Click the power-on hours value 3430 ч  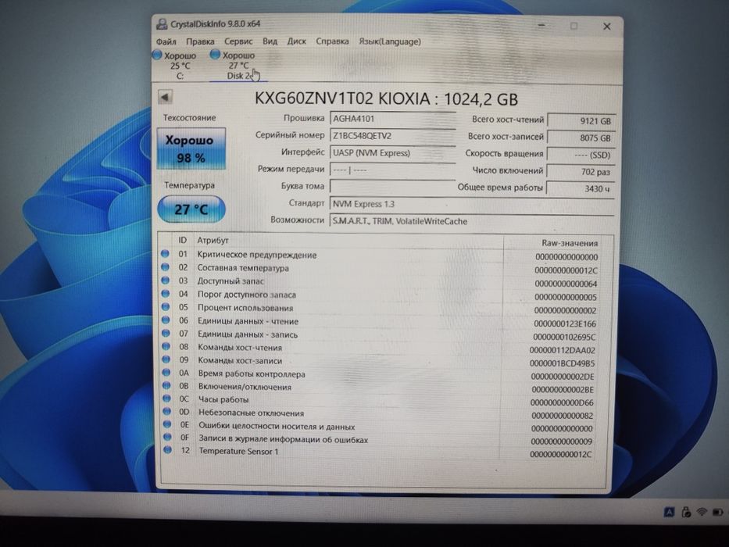581,188
